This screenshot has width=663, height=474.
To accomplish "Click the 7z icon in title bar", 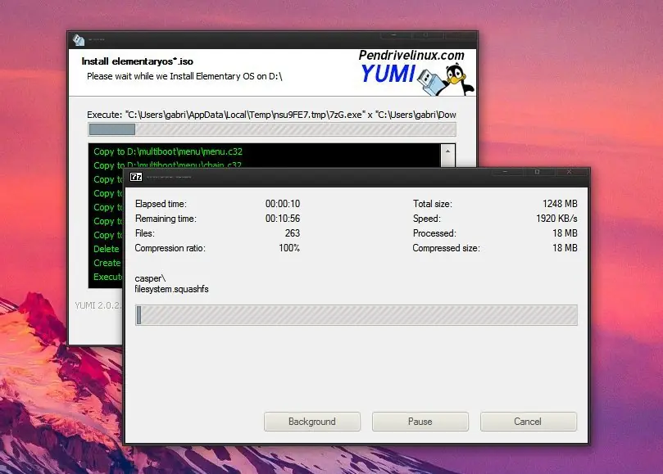I will point(136,177).
